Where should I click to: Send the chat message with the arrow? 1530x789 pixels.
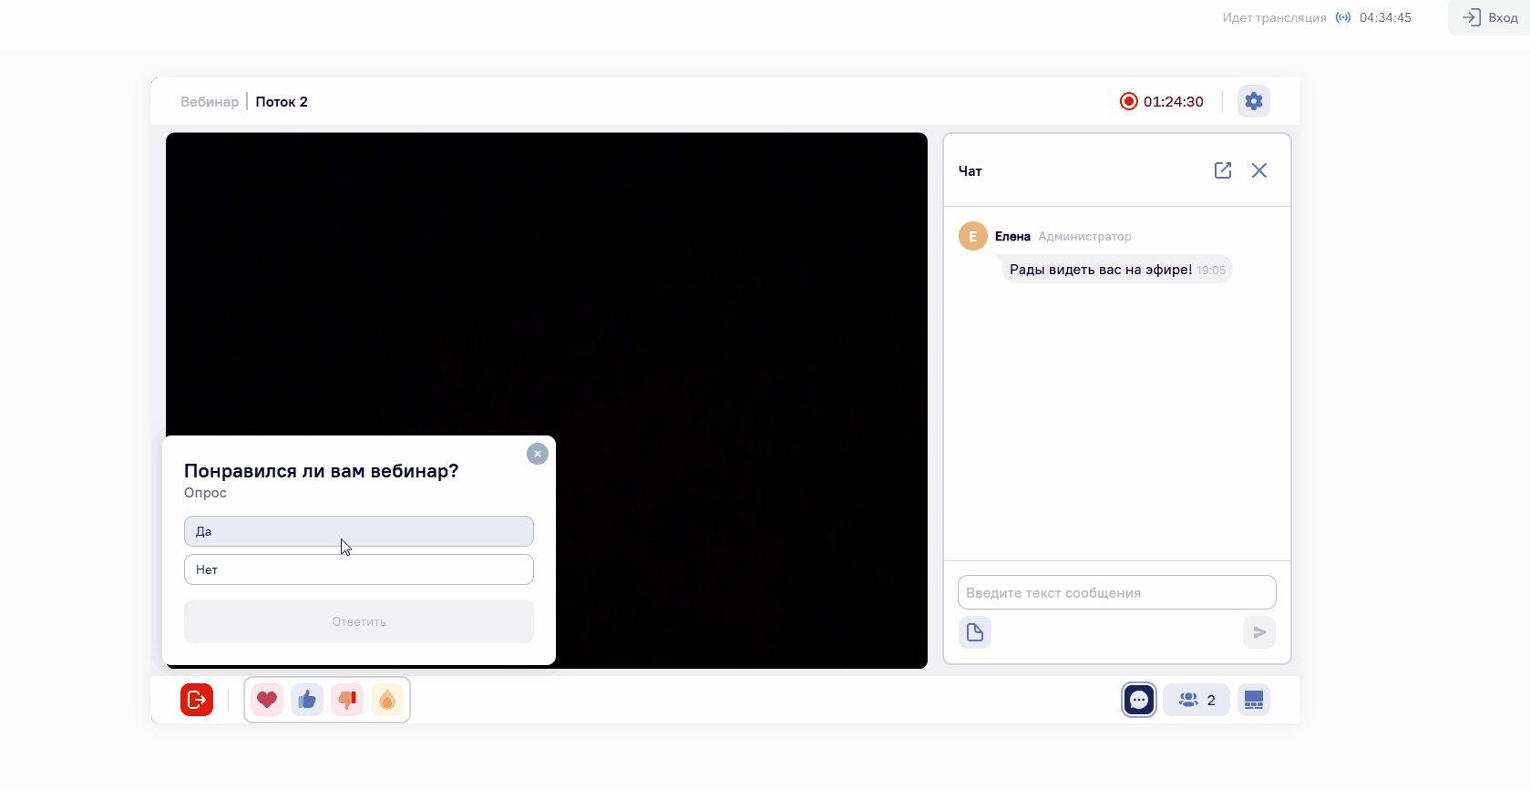[1259, 632]
